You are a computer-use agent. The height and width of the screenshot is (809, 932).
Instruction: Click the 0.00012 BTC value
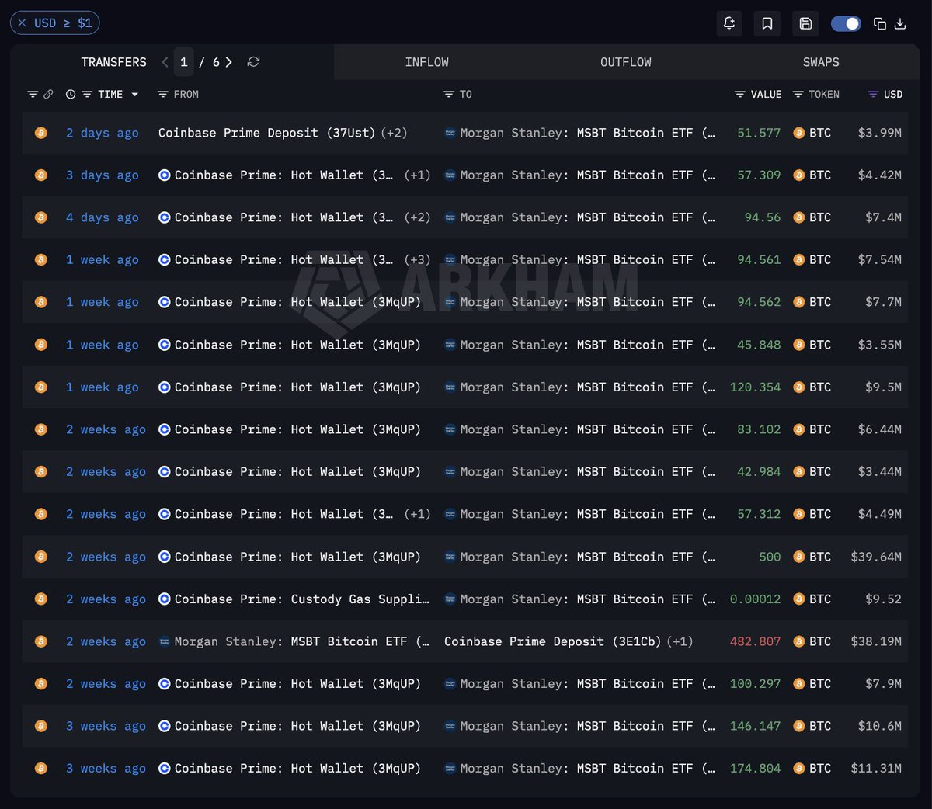[x=755, y=599]
